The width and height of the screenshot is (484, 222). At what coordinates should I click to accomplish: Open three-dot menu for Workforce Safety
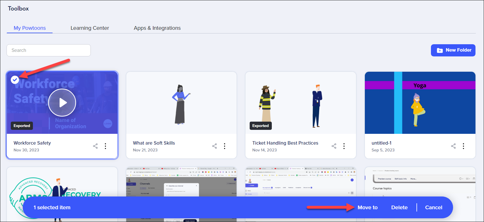106,146
